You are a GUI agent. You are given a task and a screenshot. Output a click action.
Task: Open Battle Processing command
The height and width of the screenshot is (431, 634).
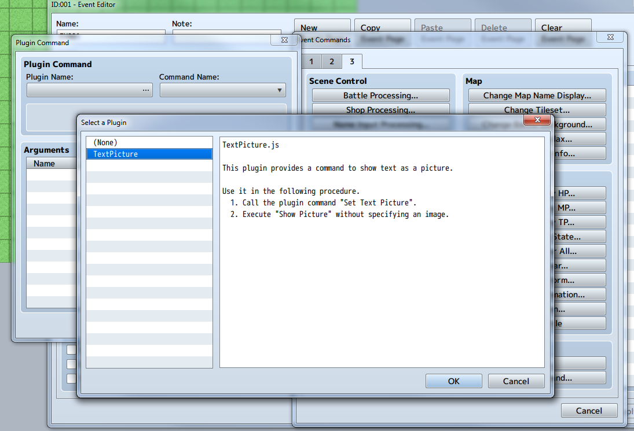(380, 95)
